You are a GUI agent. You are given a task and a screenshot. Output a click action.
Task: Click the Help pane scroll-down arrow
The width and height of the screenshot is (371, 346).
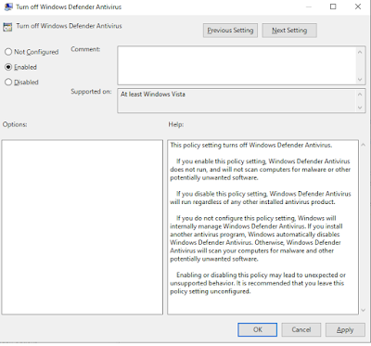[x=364, y=310]
